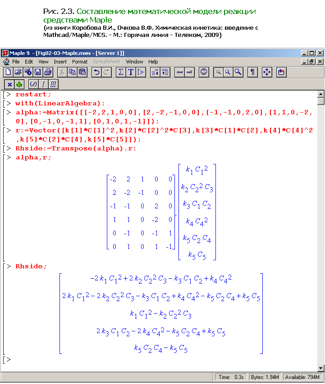
Task: Click scrollbar down arrow
Action: point(321,368)
